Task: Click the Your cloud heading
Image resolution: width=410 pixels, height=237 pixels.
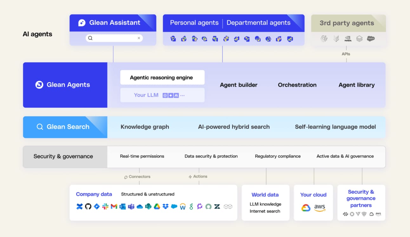Action: (313, 195)
